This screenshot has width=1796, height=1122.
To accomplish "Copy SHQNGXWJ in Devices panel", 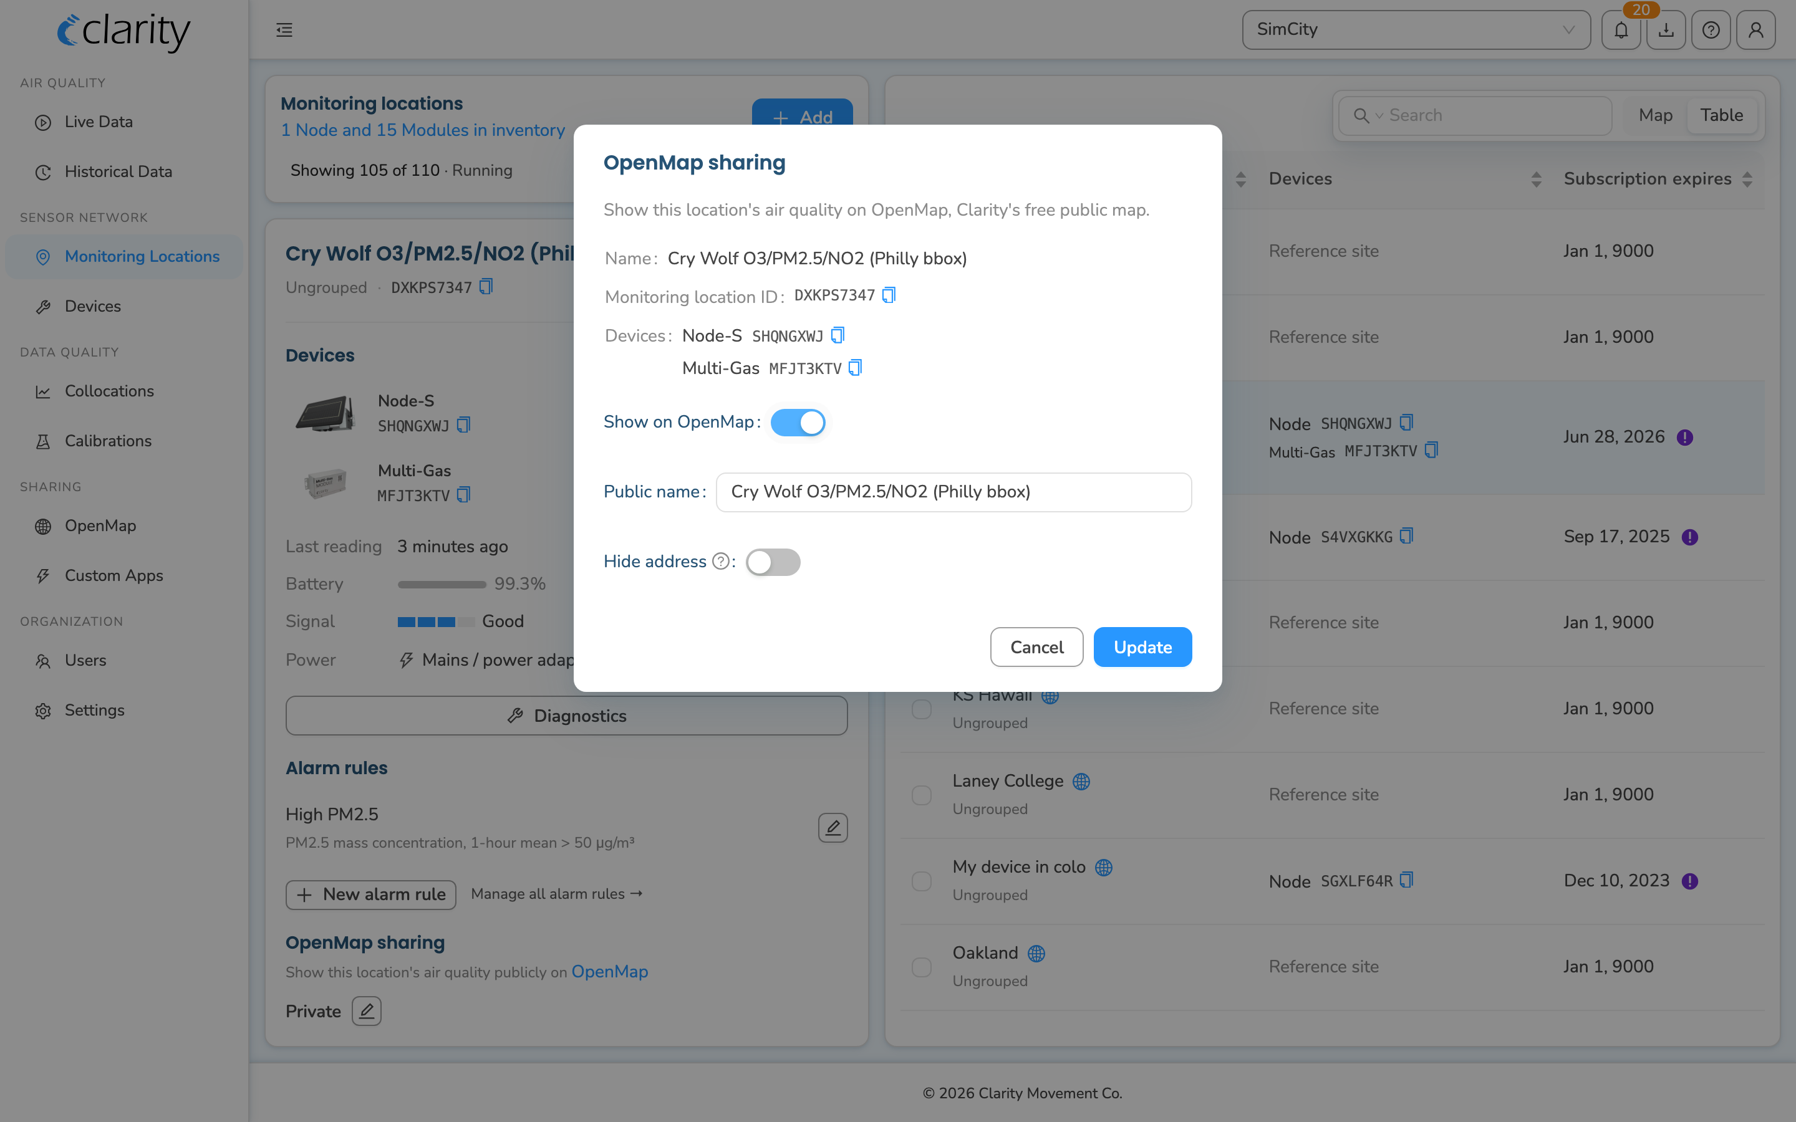I will pyautogui.click(x=463, y=425).
